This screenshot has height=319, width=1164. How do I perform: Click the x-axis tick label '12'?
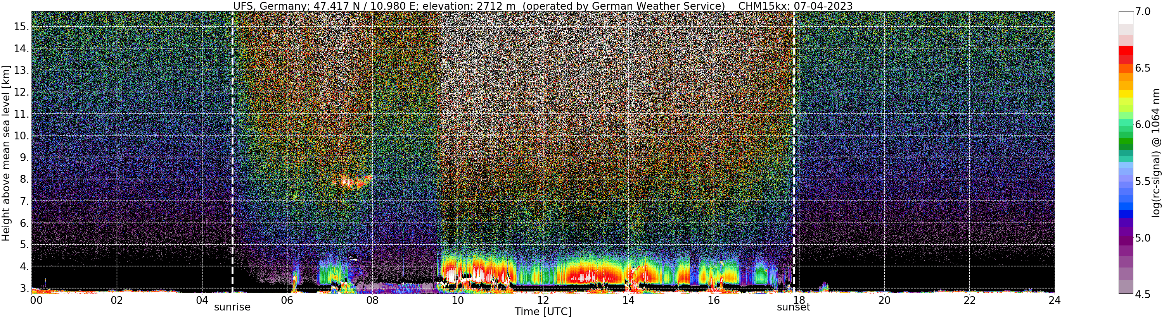coord(543,300)
